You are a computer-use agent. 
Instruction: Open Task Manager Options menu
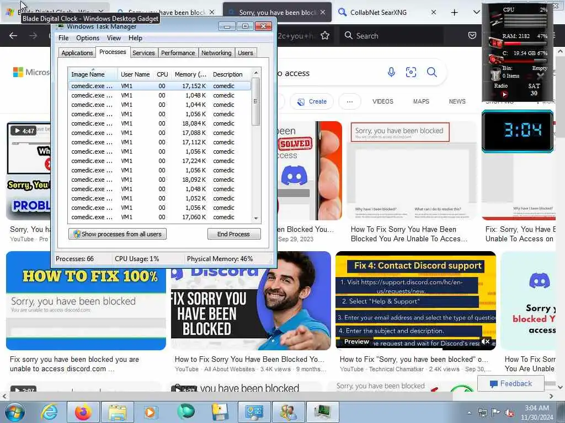click(x=88, y=38)
